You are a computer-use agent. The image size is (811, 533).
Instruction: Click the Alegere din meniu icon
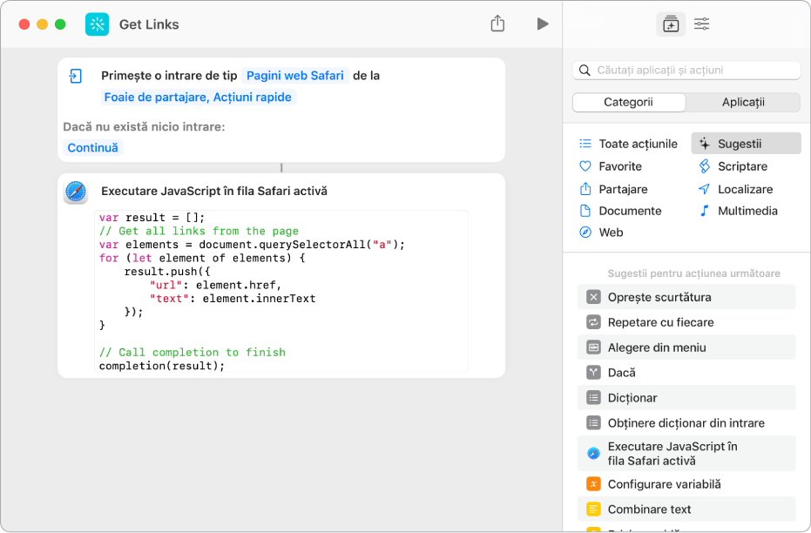pos(593,347)
